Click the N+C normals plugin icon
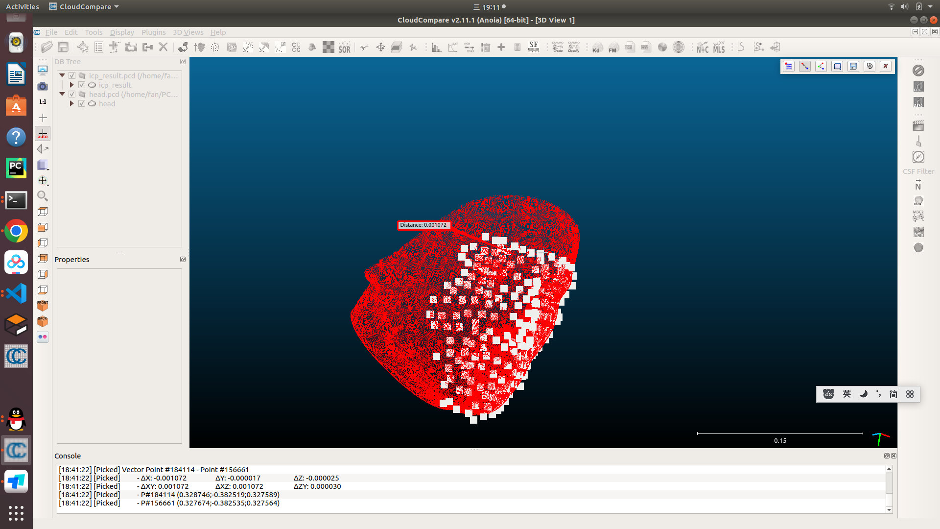Viewport: 940px width, 529px height. coord(703,47)
